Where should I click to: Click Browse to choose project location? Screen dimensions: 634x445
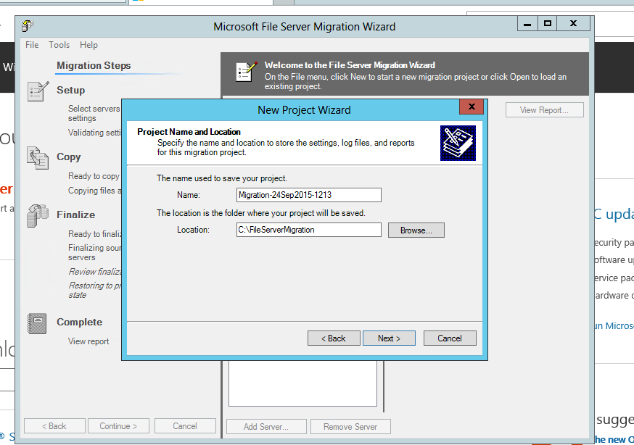416,230
